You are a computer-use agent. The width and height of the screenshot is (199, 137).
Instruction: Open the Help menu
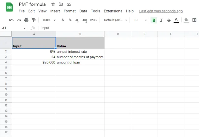click(x=130, y=11)
